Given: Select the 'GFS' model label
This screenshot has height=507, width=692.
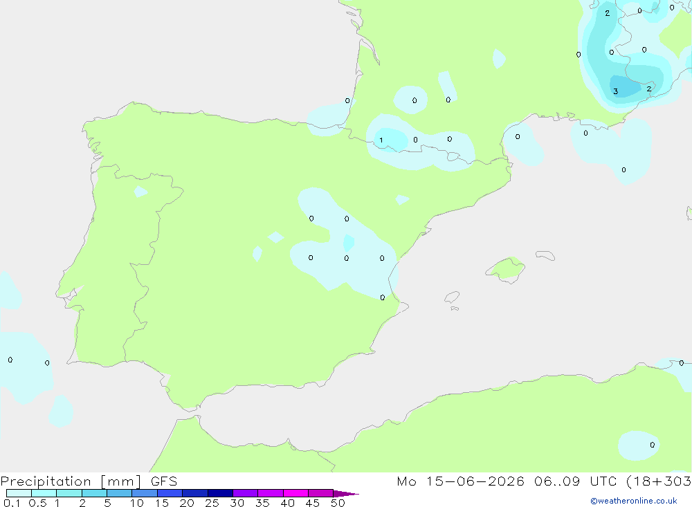Looking at the screenshot, I should pos(164,481).
